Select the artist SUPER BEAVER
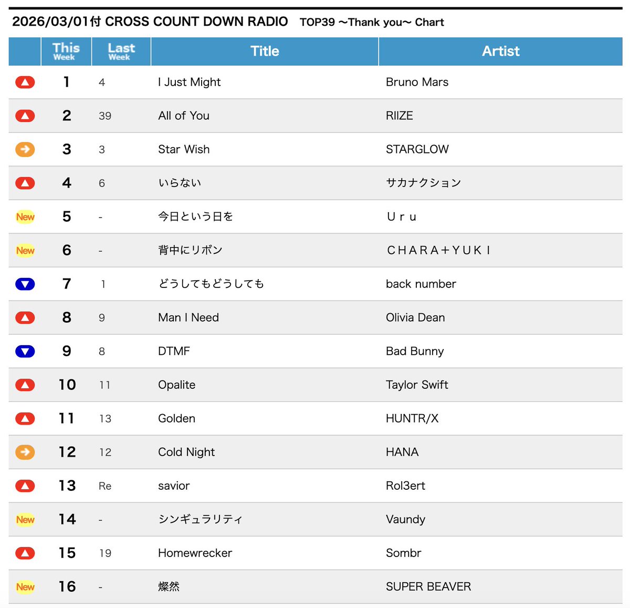This screenshot has height=608, width=630. 428,586
